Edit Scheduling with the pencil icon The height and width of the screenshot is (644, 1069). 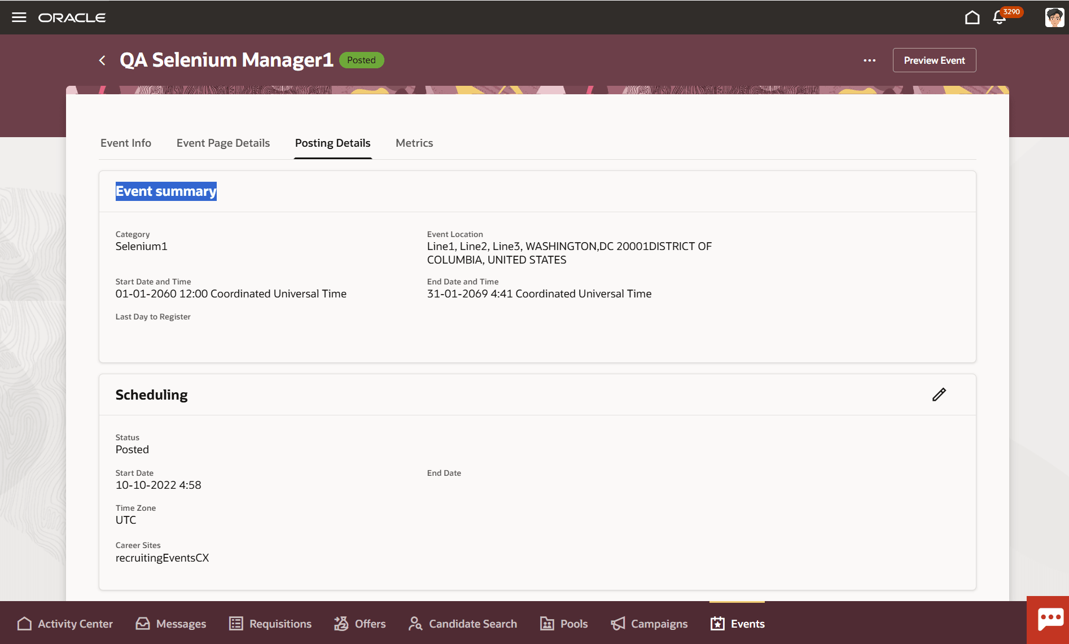coord(939,395)
